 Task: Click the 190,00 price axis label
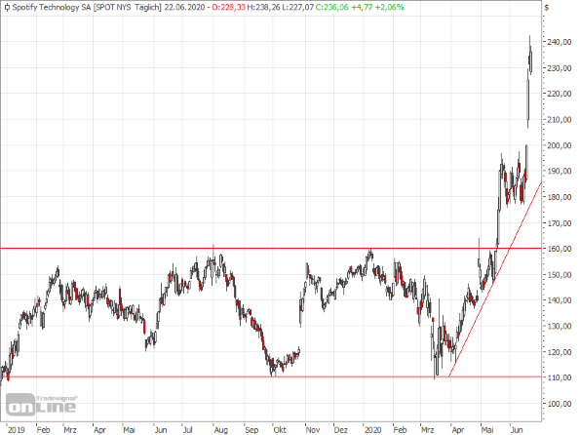click(x=559, y=171)
